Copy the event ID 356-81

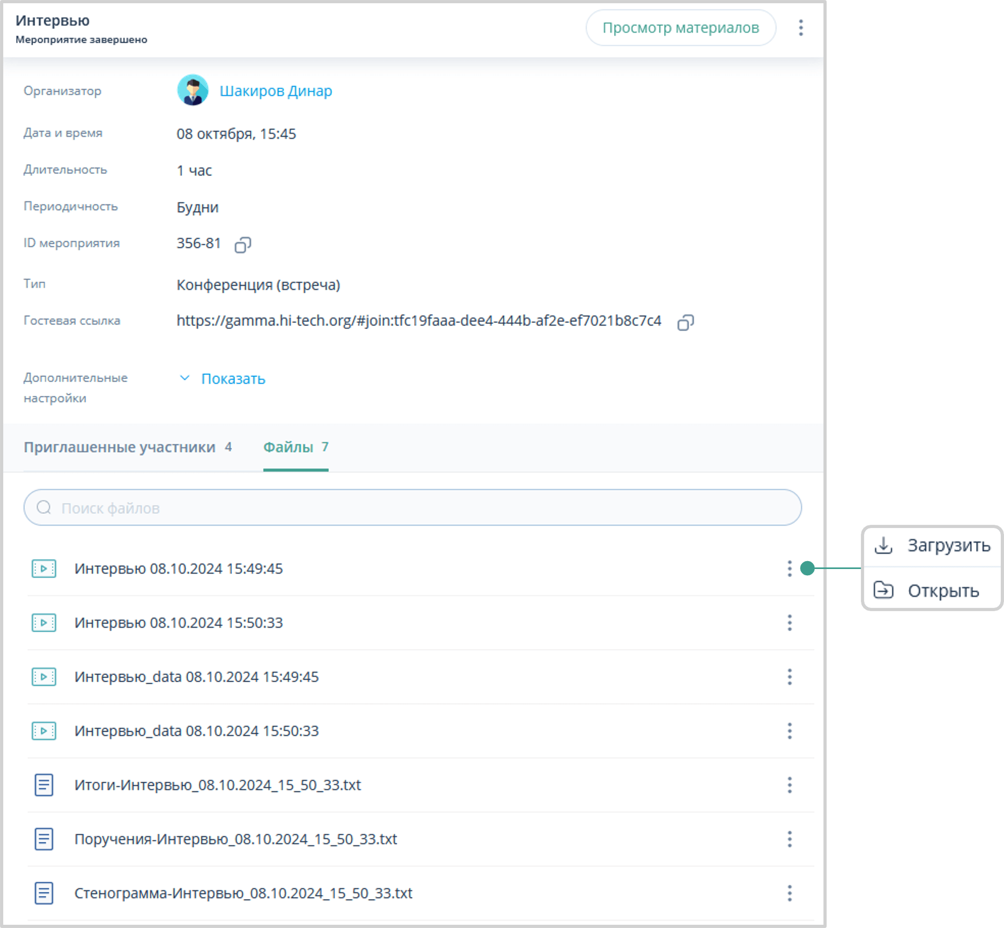243,245
